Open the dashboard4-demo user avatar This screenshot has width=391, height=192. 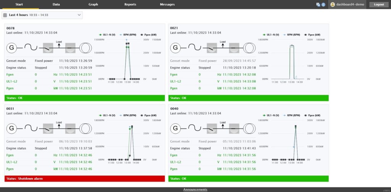[x=333, y=5]
